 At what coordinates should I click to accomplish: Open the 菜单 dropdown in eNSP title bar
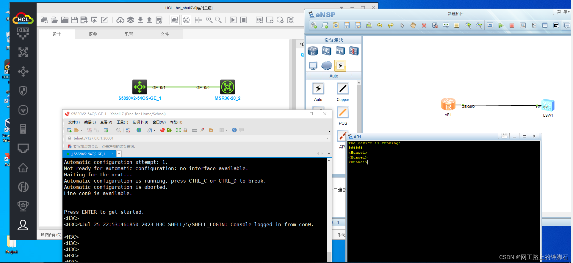[x=563, y=12]
